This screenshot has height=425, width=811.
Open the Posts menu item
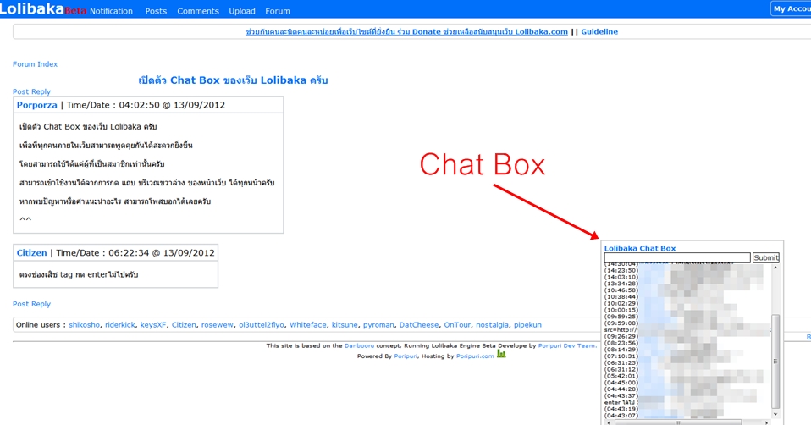[156, 11]
